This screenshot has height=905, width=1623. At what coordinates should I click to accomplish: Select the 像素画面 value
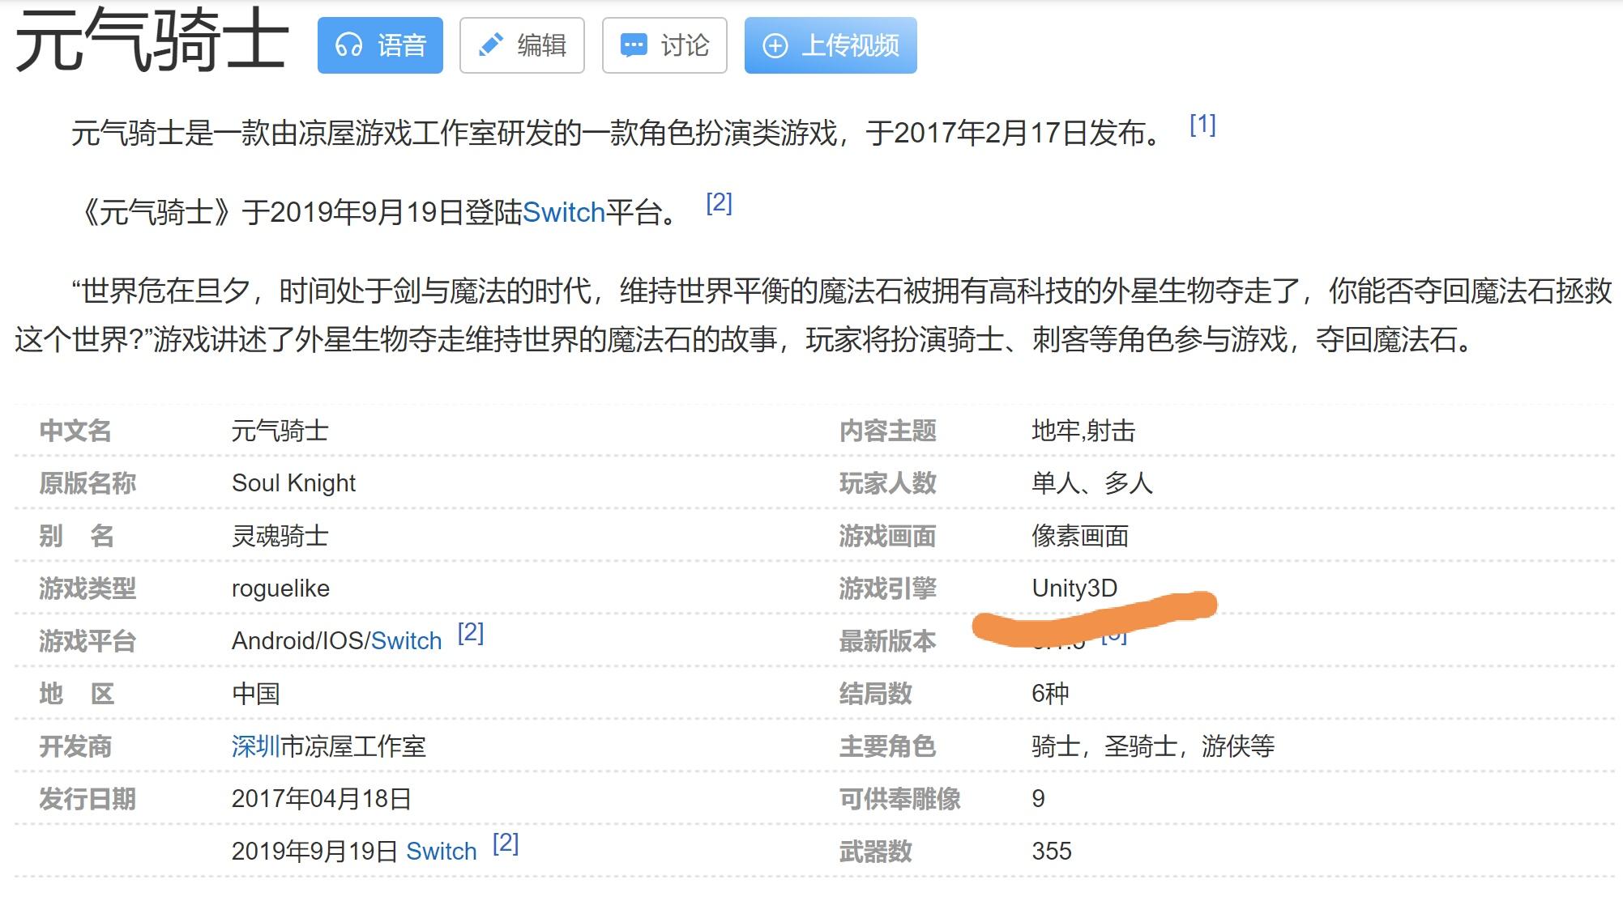point(1079,536)
